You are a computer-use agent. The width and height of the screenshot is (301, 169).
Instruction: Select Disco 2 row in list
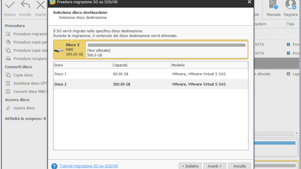point(150,84)
